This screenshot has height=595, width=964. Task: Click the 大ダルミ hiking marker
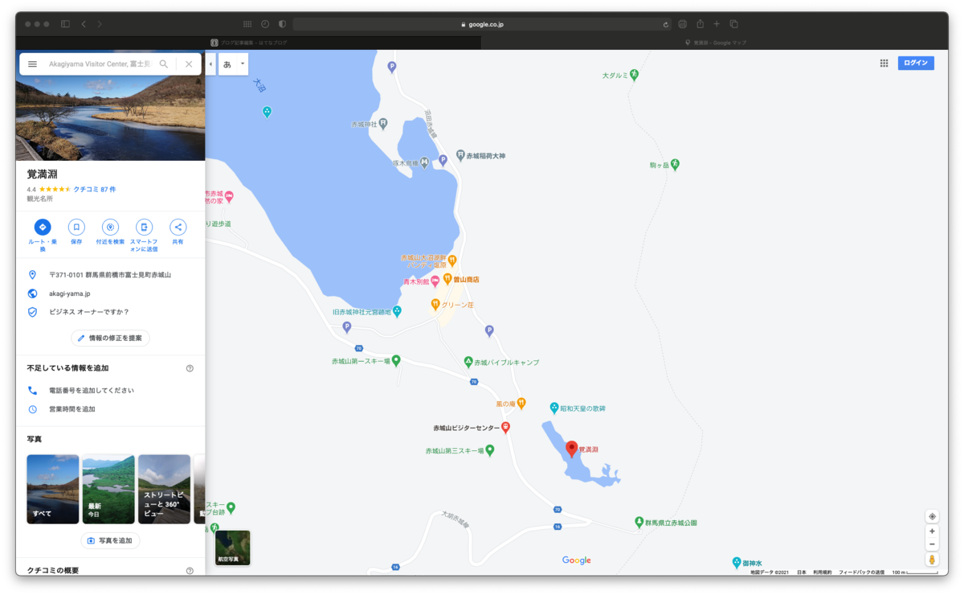click(x=634, y=75)
